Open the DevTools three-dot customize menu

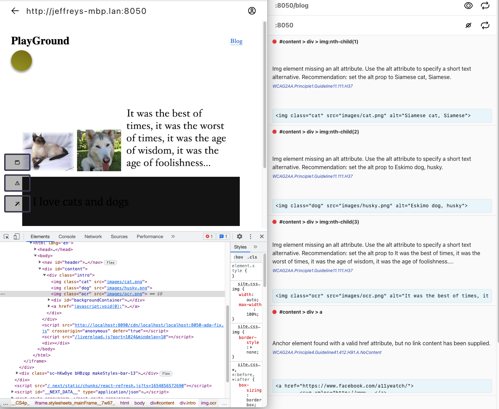point(251,236)
